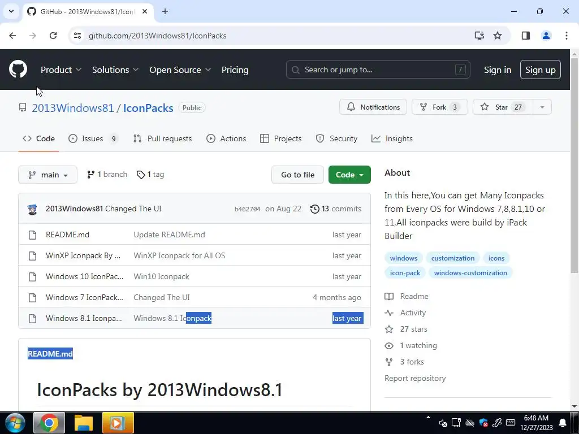Click the commit author avatar
The height and width of the screenshot is (434, 579).
[32, 209]
